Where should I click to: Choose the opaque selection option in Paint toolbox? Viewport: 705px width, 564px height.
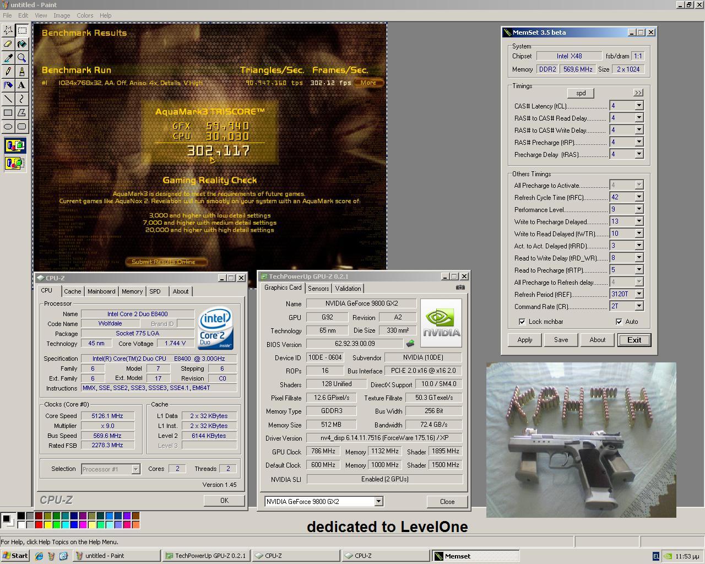coord(15,146)
